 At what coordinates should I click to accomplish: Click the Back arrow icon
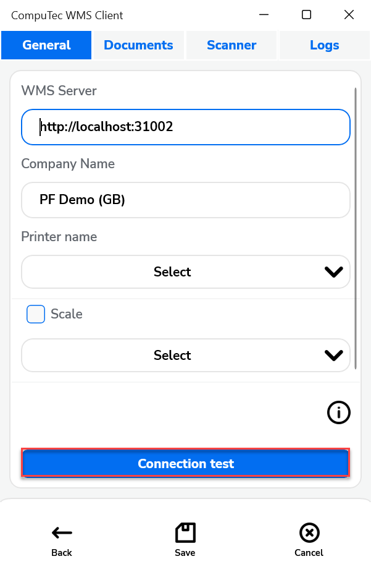61,532
